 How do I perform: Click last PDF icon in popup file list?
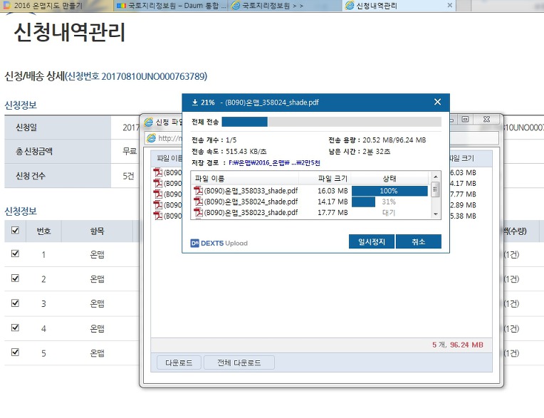click(158, 216)
